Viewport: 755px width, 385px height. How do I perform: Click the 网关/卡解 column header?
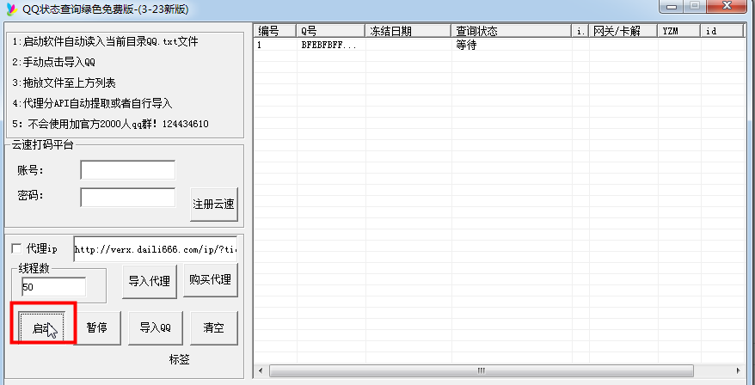click(x=623, y=31)
